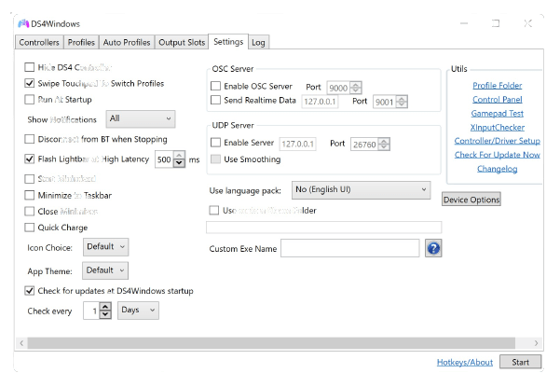Click the Flash Lightbar 500 ms value field
This screenshot has width=560, height=387.
pyautogui.click(x=164, y=159)
